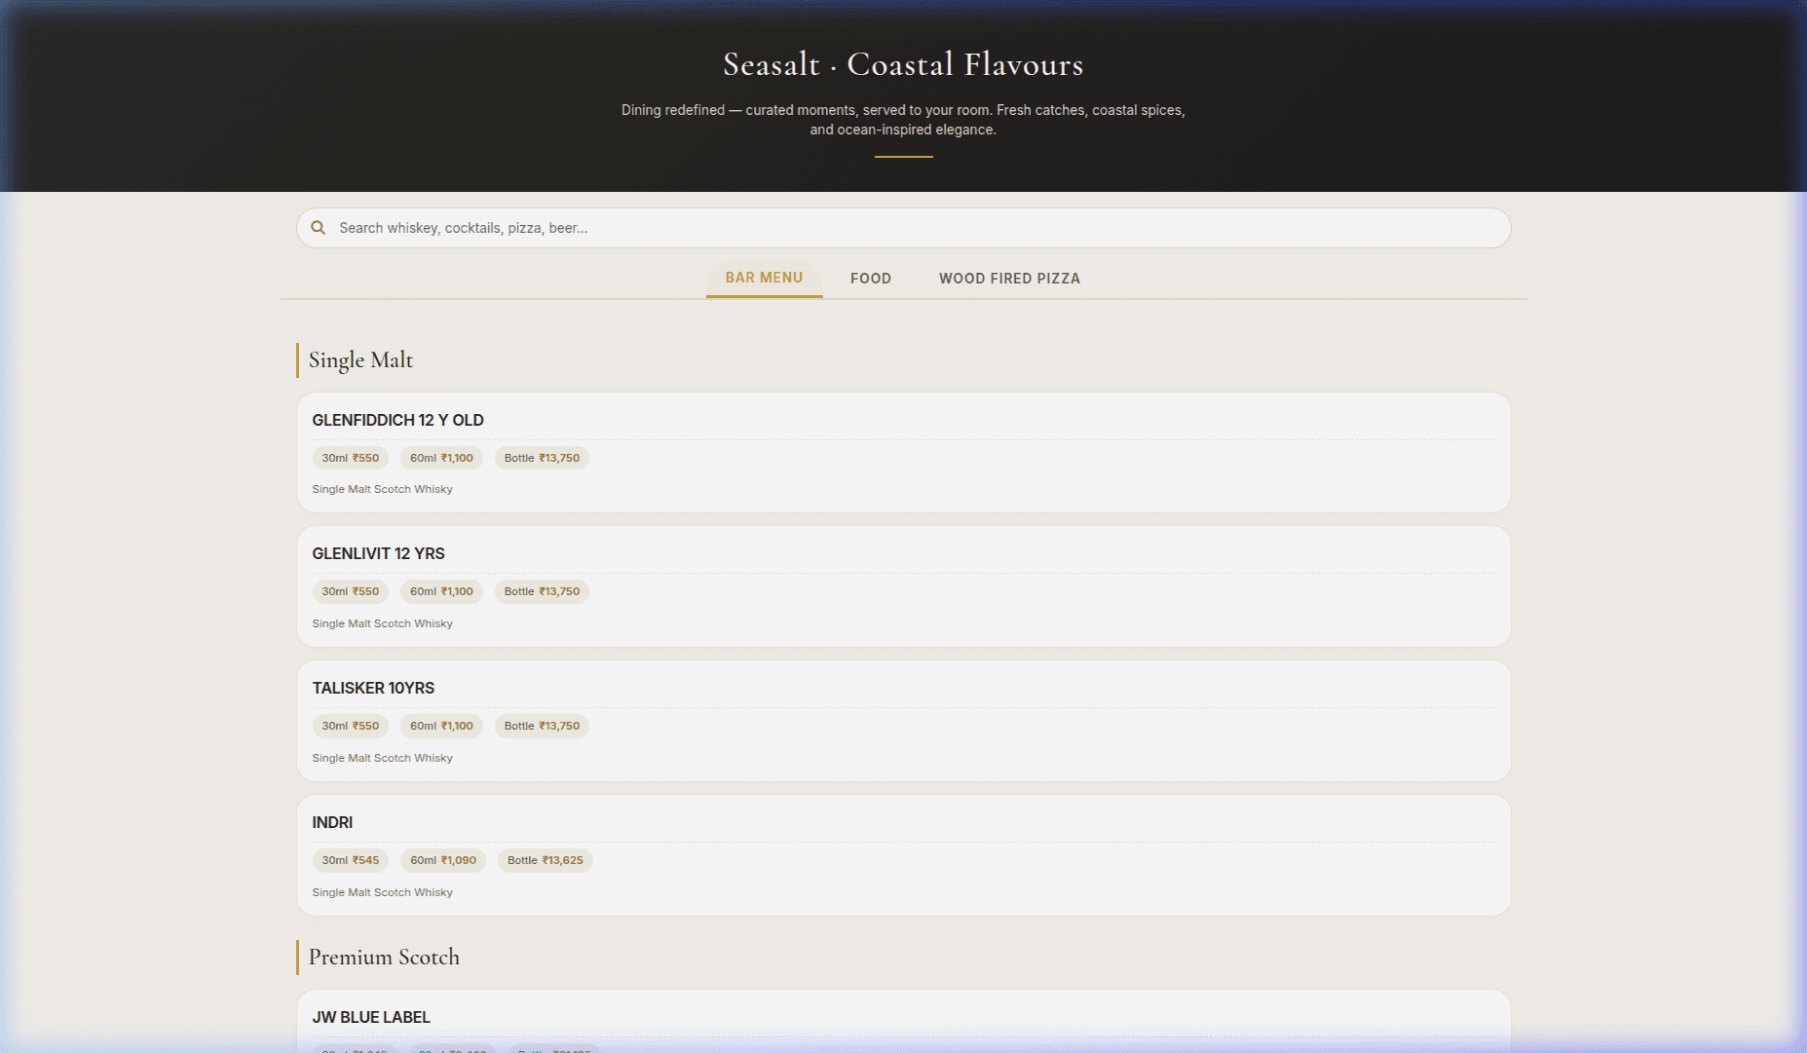Choose Glenfiddich 60ml ₹1,100 price chip
Screen dimensions: 1807x1053
441,458
